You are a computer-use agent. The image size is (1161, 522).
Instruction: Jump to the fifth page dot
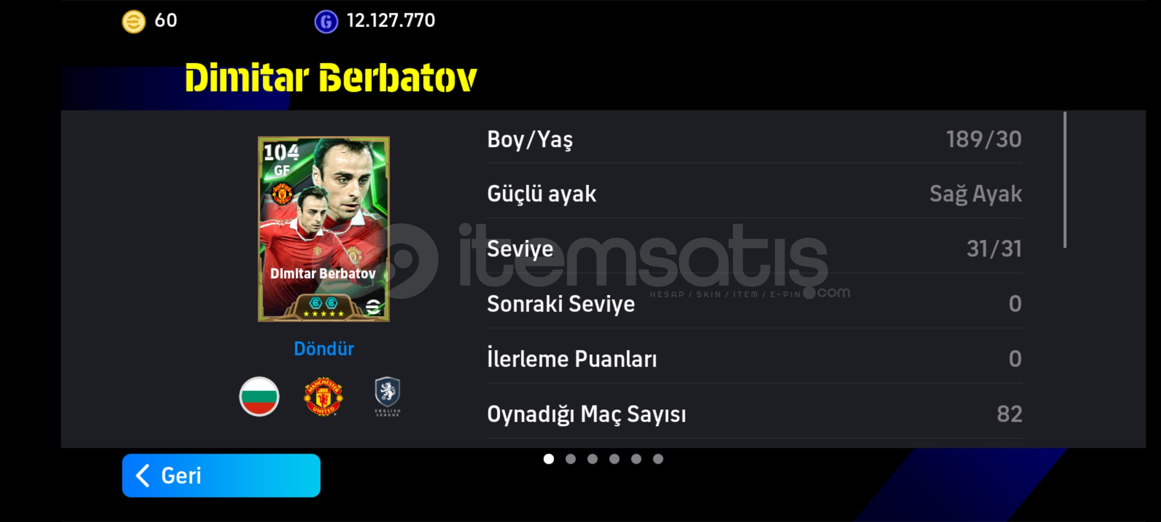[636, 459]
